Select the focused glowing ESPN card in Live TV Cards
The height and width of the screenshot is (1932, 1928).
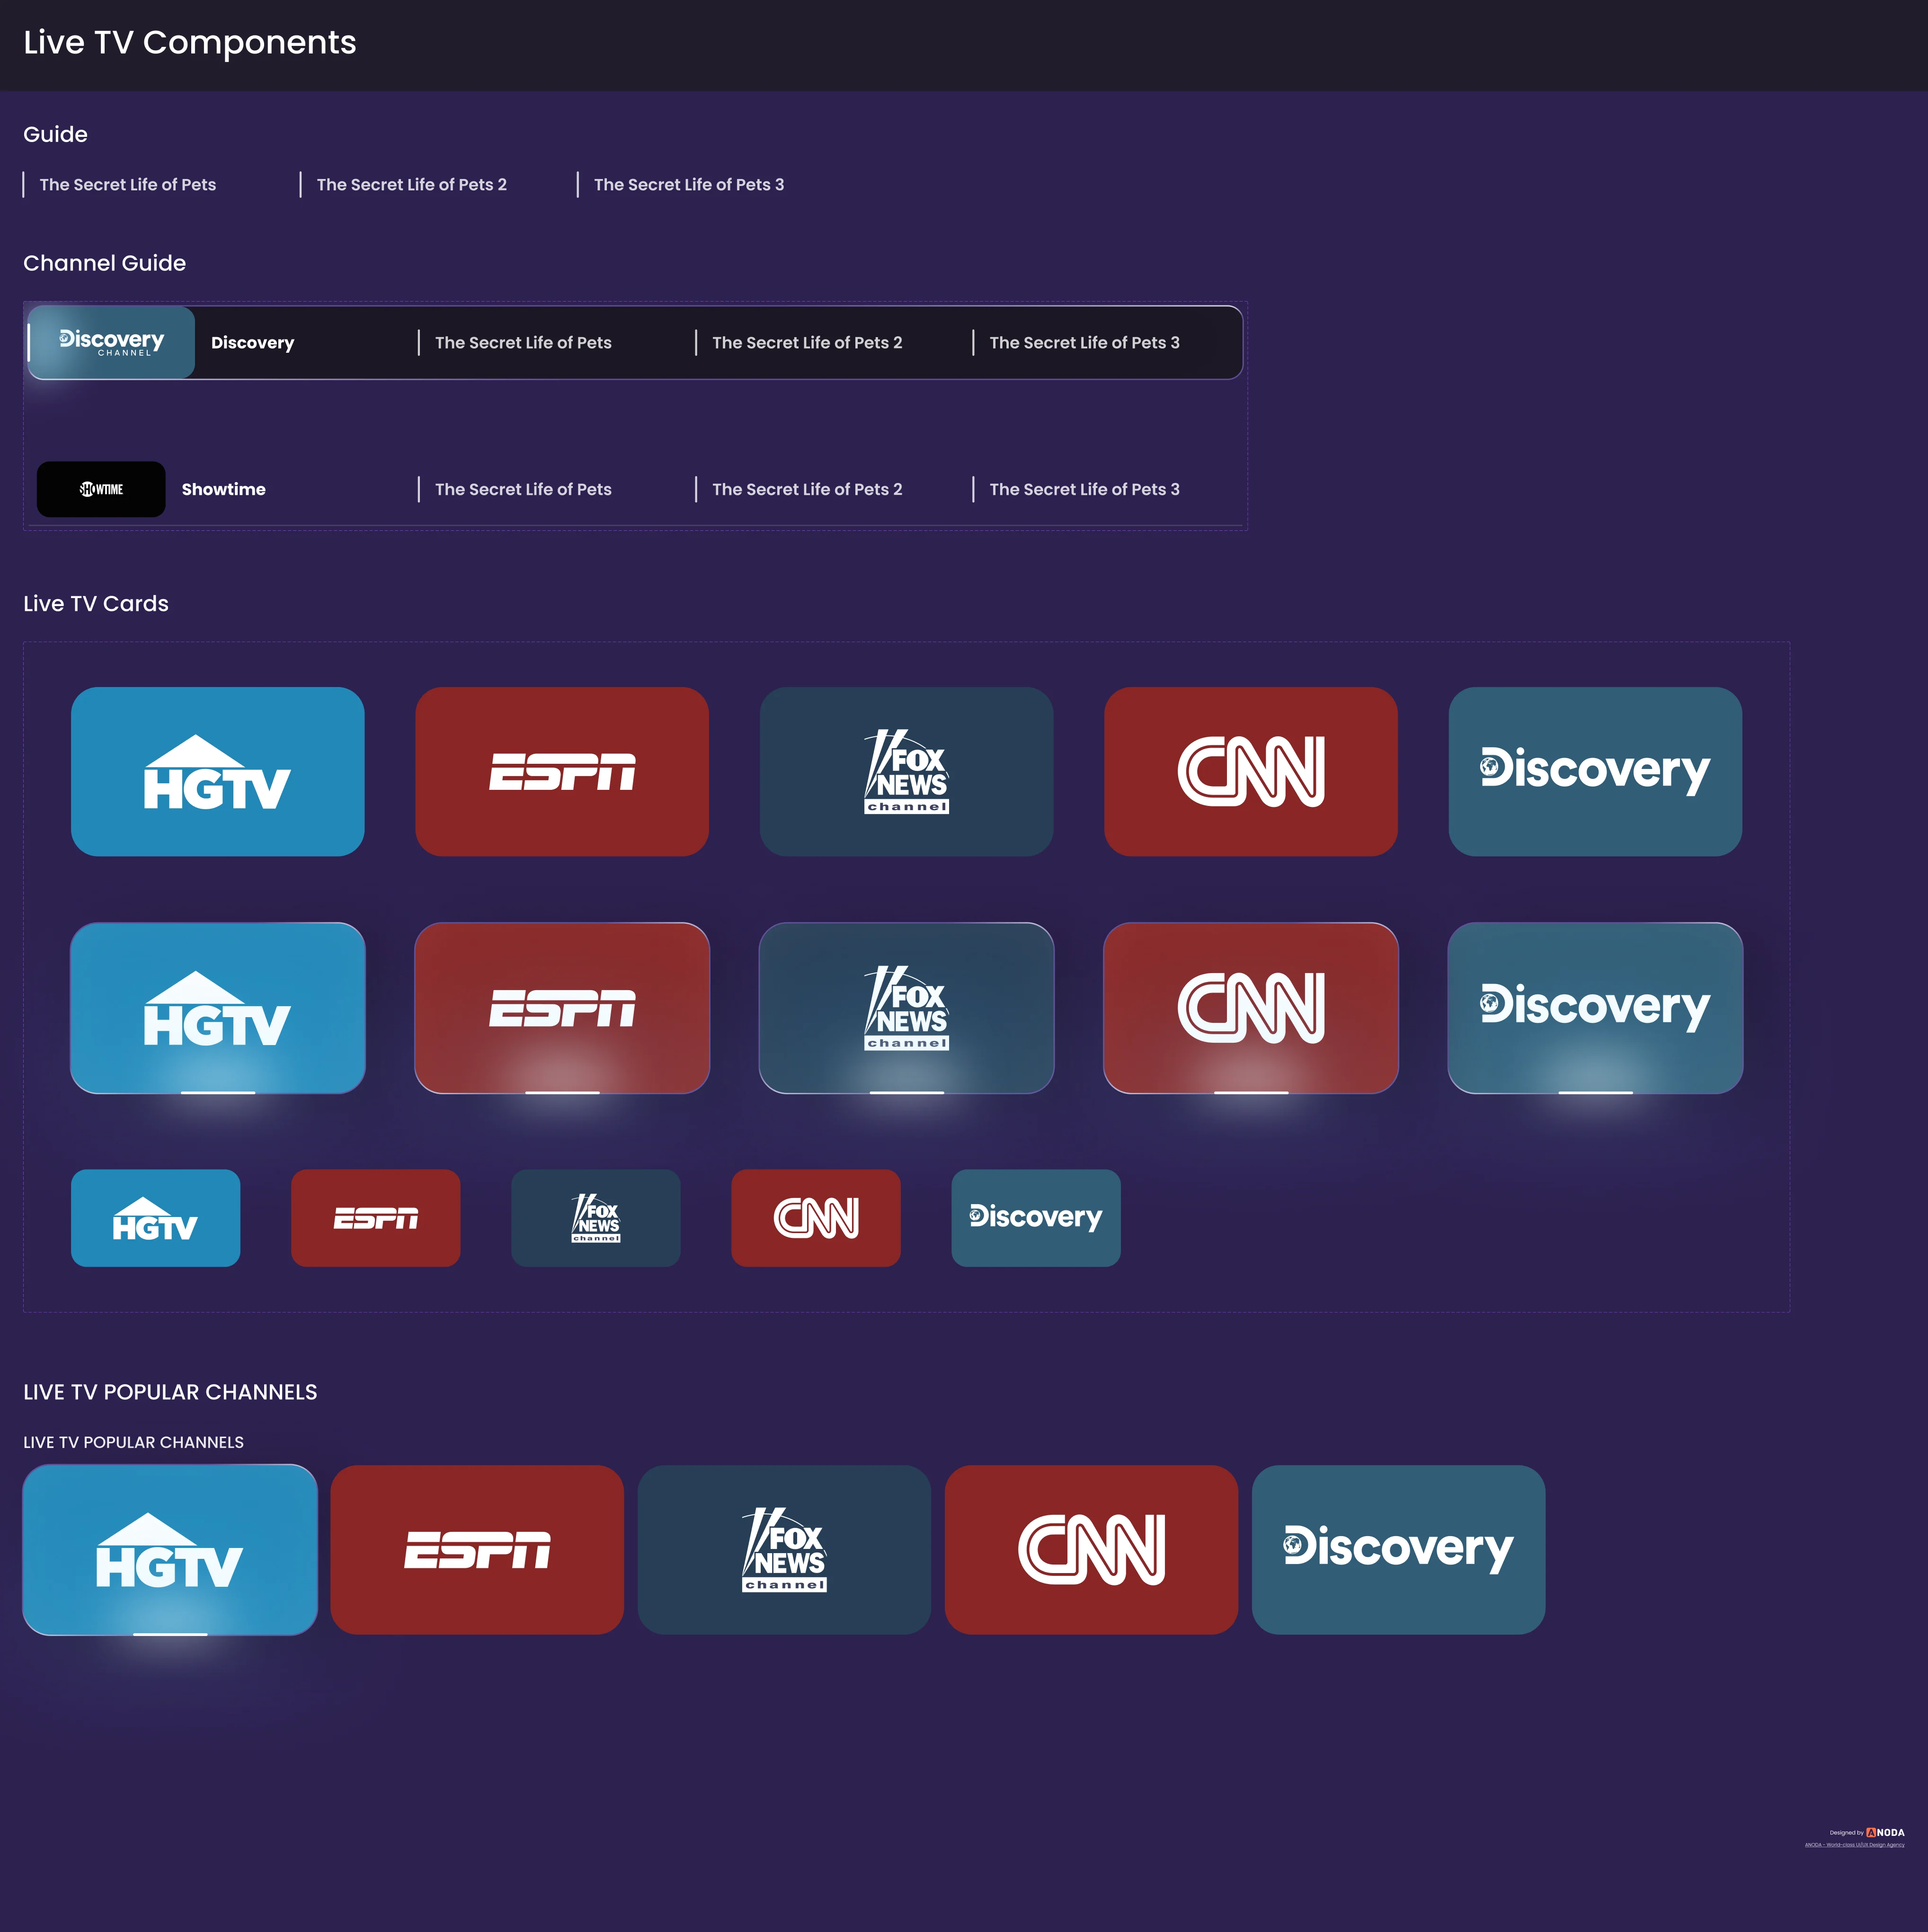[x=562, y=1008]
